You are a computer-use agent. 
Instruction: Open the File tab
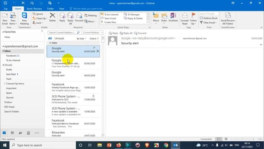pos(6,9)
